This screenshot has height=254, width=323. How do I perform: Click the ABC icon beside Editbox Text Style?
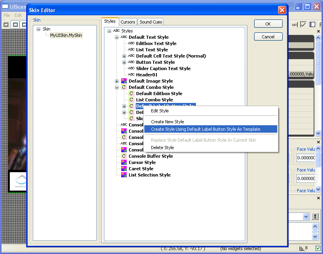pos(131,43)
